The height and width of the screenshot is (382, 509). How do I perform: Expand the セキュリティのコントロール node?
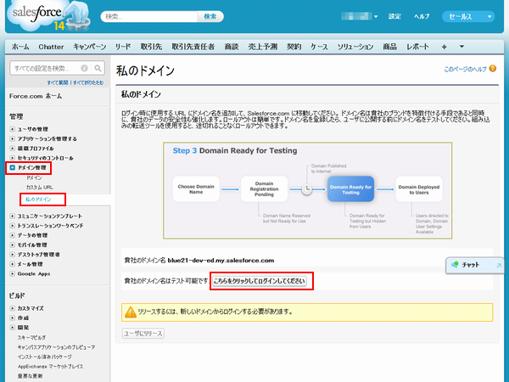(13, 158)
